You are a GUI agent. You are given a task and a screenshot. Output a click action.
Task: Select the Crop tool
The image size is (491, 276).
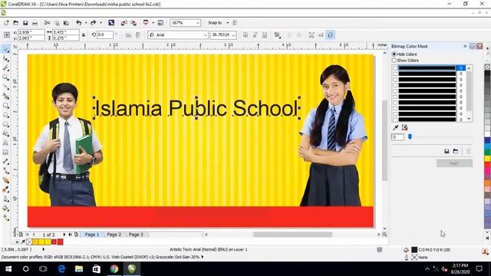coord(5,68)
